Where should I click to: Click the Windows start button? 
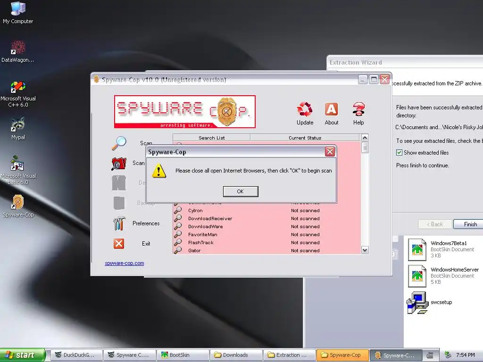coord(23,355)
